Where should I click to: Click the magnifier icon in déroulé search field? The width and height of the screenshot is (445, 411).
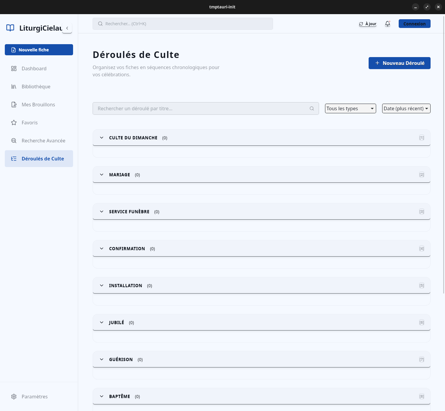pos(312,108)
